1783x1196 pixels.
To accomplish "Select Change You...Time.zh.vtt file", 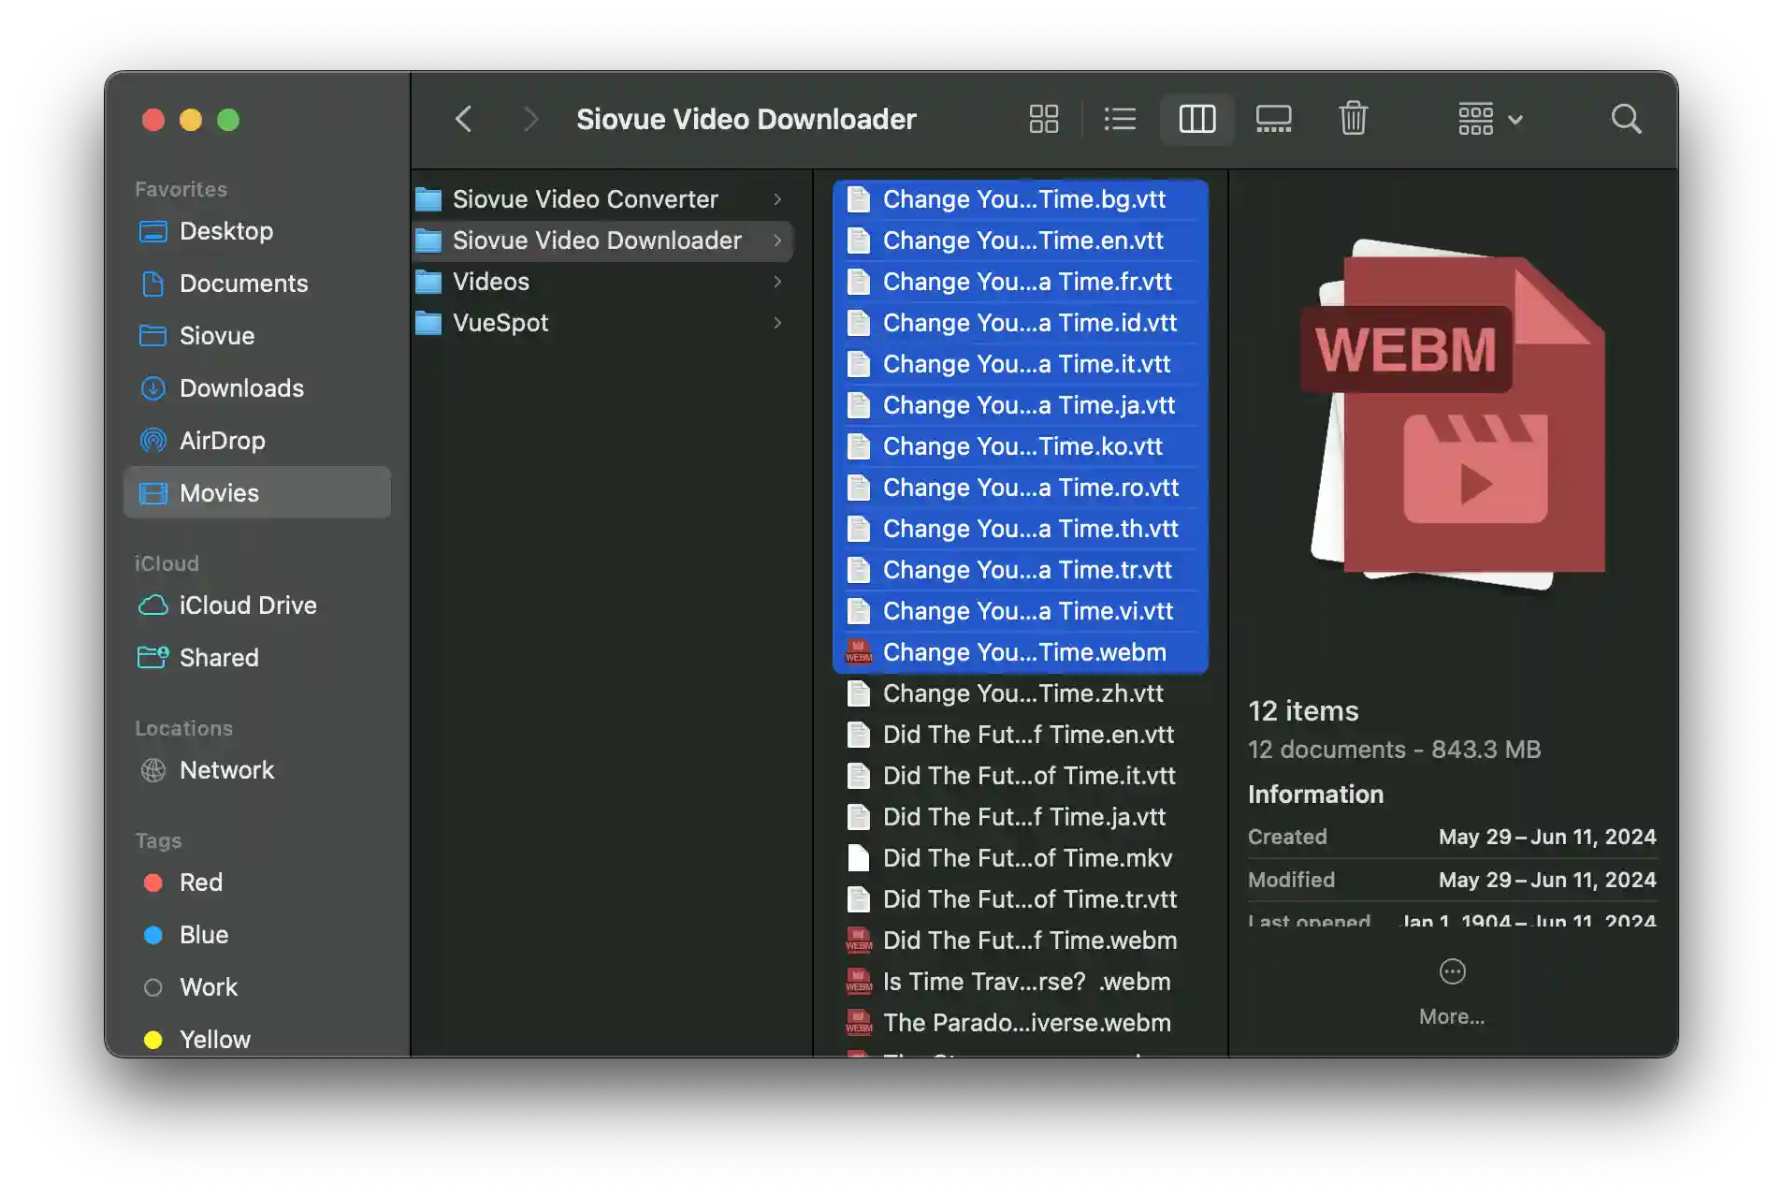I will click(1021, 693).
